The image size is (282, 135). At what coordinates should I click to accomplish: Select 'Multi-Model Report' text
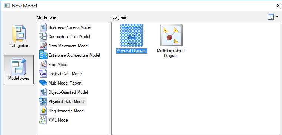click(65, 83)
